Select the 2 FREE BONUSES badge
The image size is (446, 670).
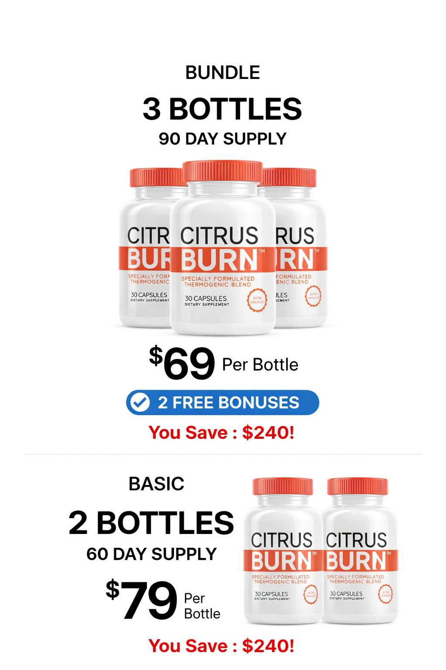[223, 403]
